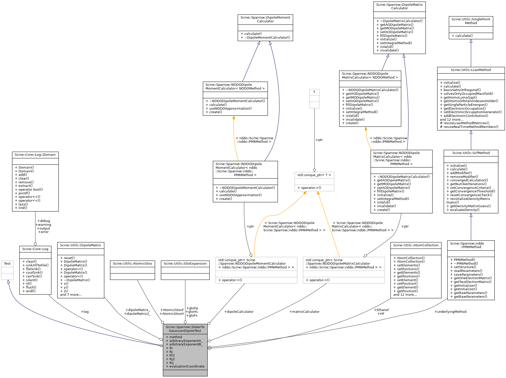The image size is (506, 378).
Task: Open the Scine::Utils::LcaoMethod class node
Action: click(471, 99)
